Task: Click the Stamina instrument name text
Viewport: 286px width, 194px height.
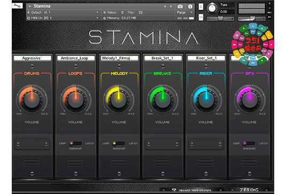Action: tap(42, 6)
